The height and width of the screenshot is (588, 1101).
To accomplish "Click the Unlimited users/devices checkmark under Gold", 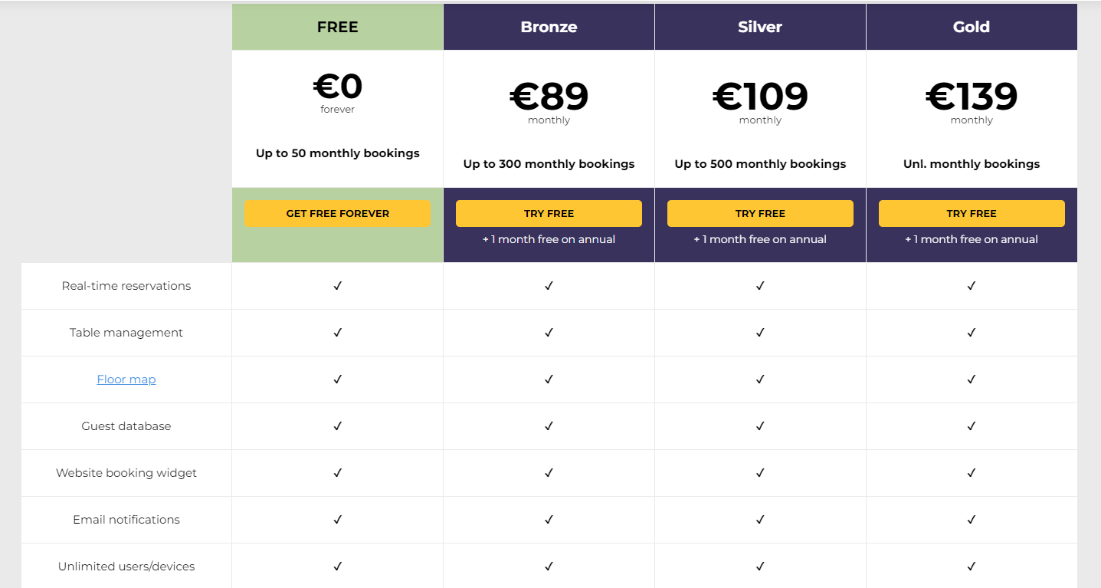I will (x=971, y=567).
